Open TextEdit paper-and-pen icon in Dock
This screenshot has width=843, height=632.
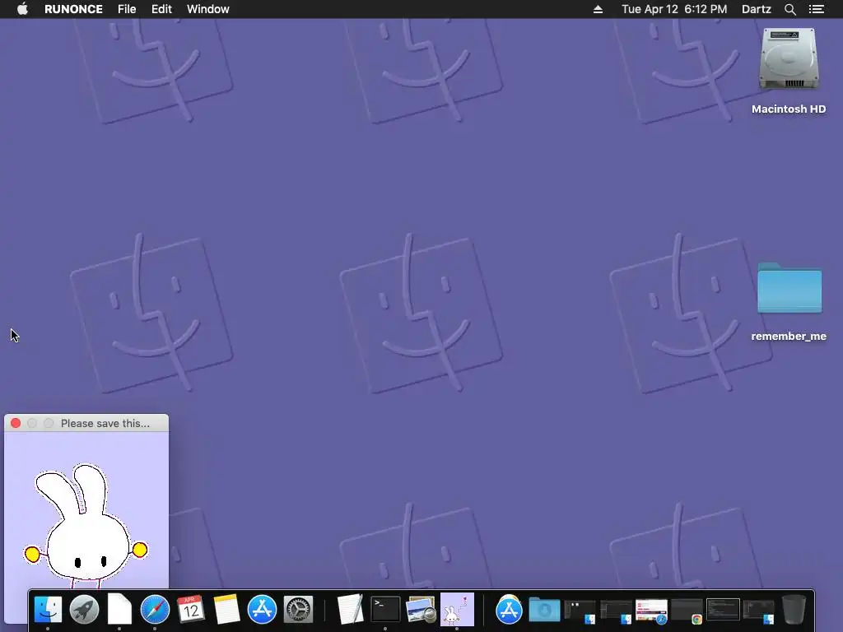[350, 610]
